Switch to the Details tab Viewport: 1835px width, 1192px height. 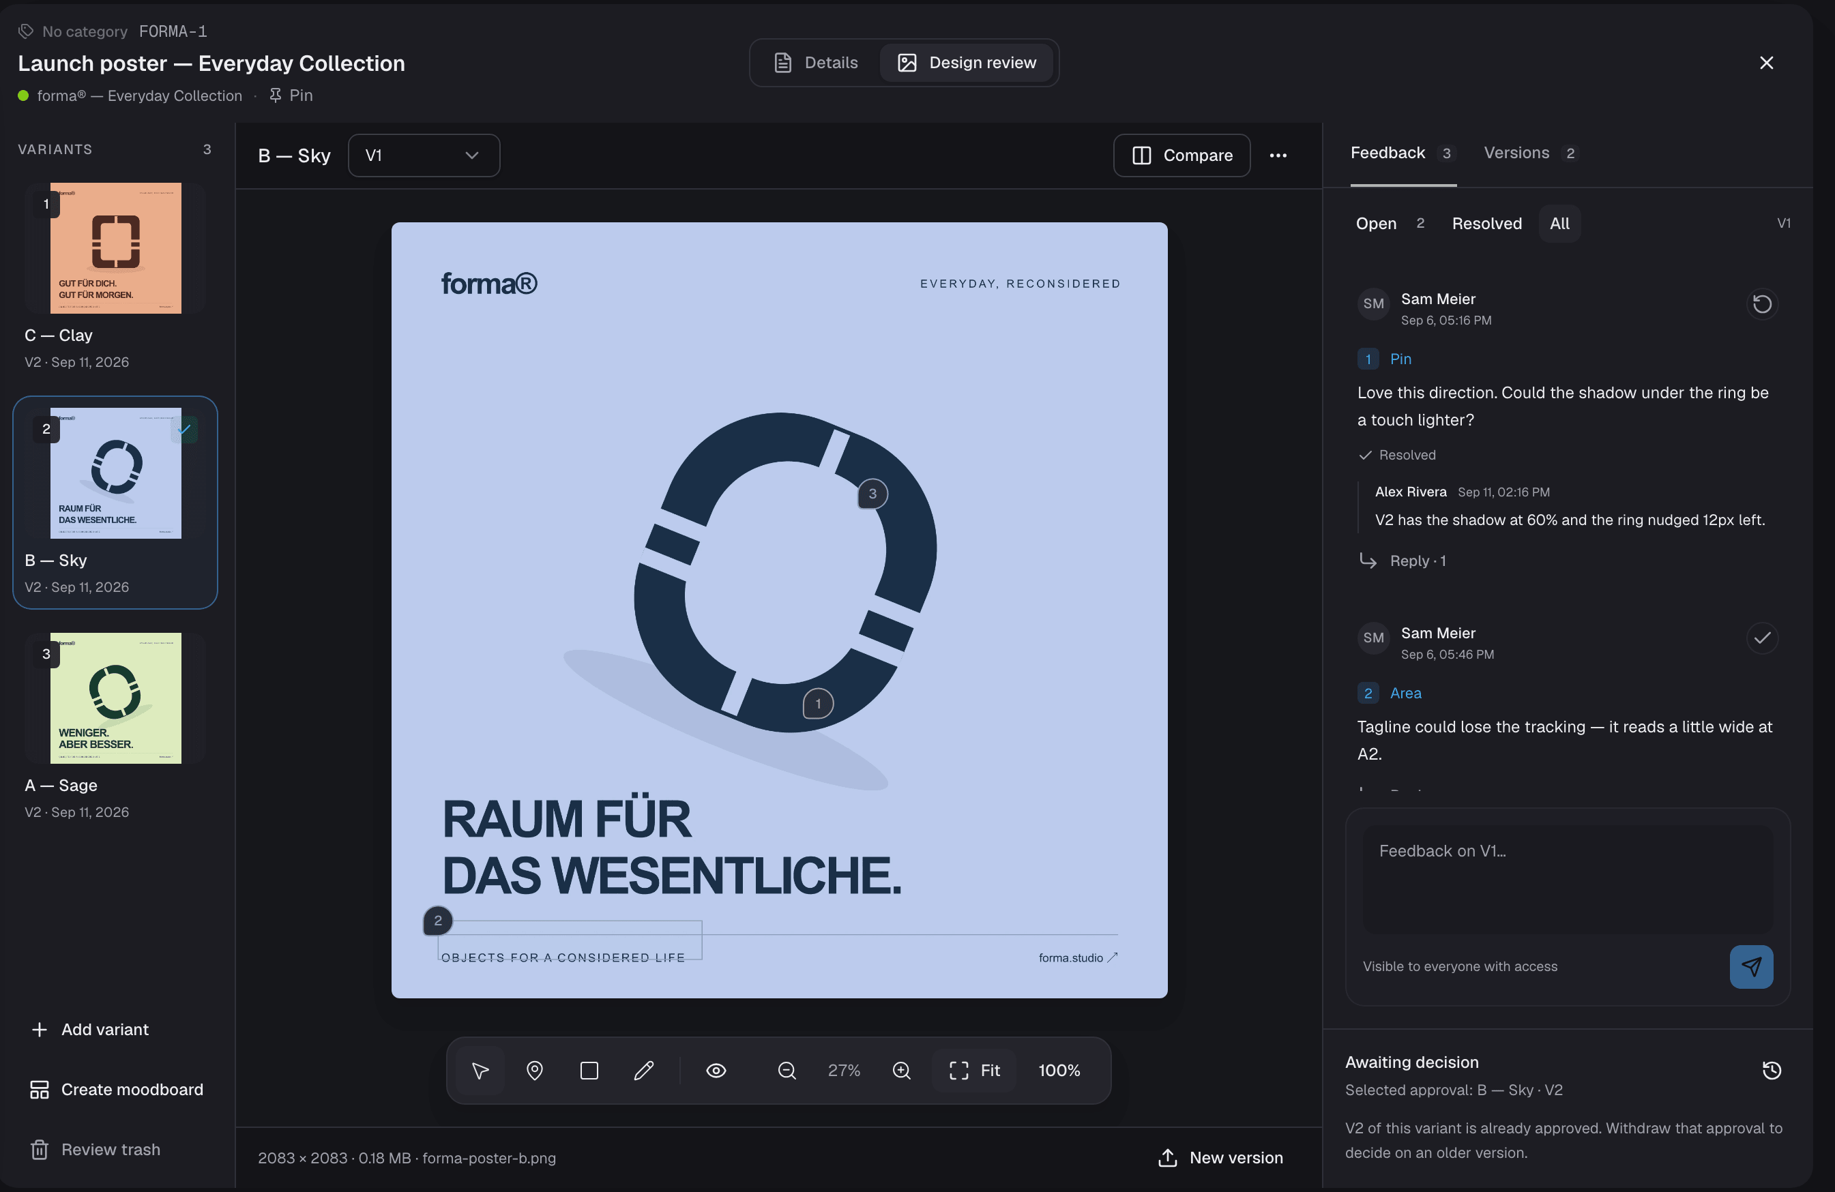point(816,63)
